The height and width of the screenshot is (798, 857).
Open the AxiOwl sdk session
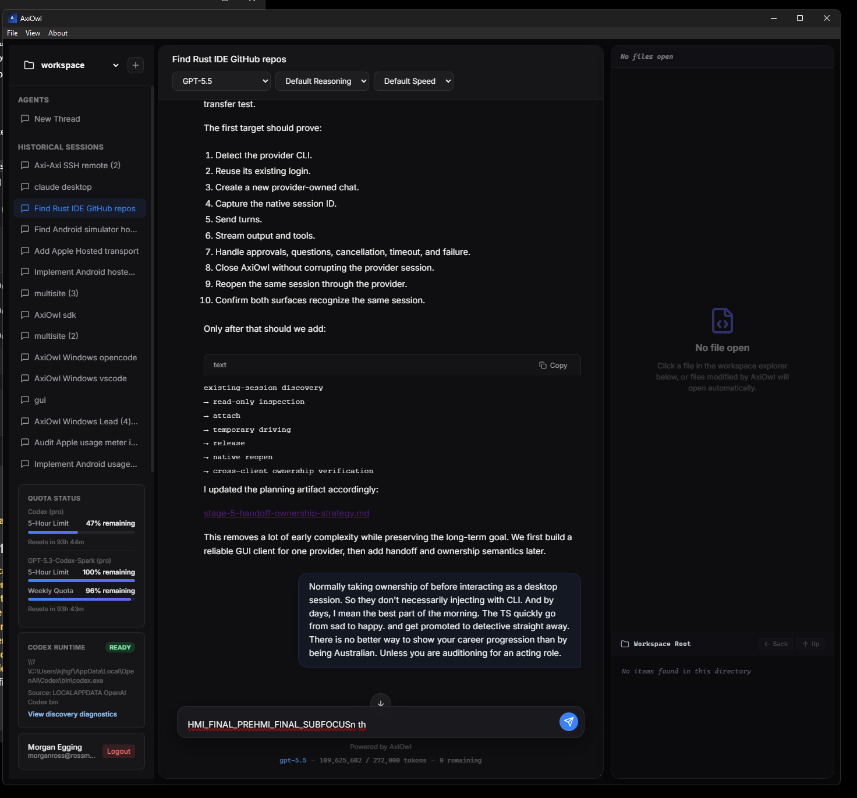(80, 315)
